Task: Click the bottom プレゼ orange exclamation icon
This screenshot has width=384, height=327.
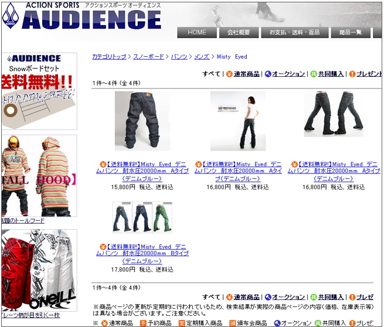Action: pos(352,297)
